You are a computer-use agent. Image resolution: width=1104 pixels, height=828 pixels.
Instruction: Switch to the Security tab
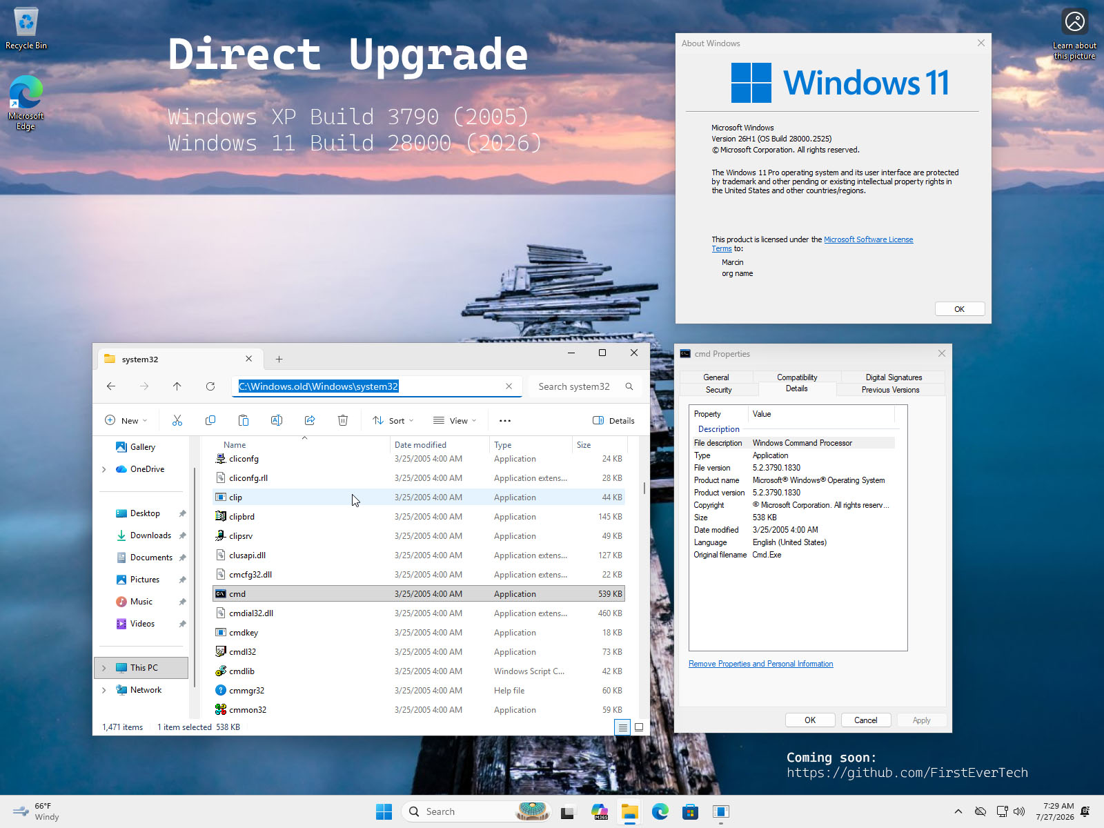(x=718, y=390)
